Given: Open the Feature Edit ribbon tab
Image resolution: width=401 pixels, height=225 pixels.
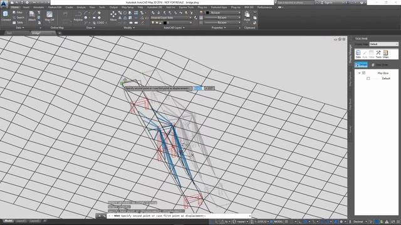Looking at the screenshot, I should (x=55, y=7).
